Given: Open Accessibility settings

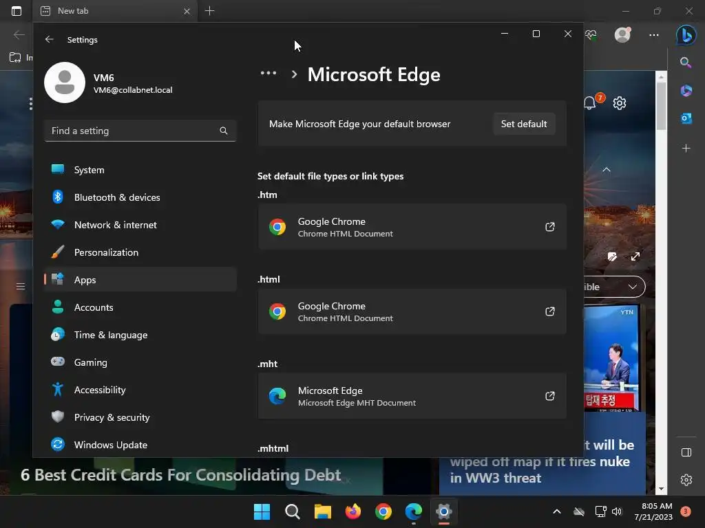Looking at the screenshot, I should coord(140,390).
